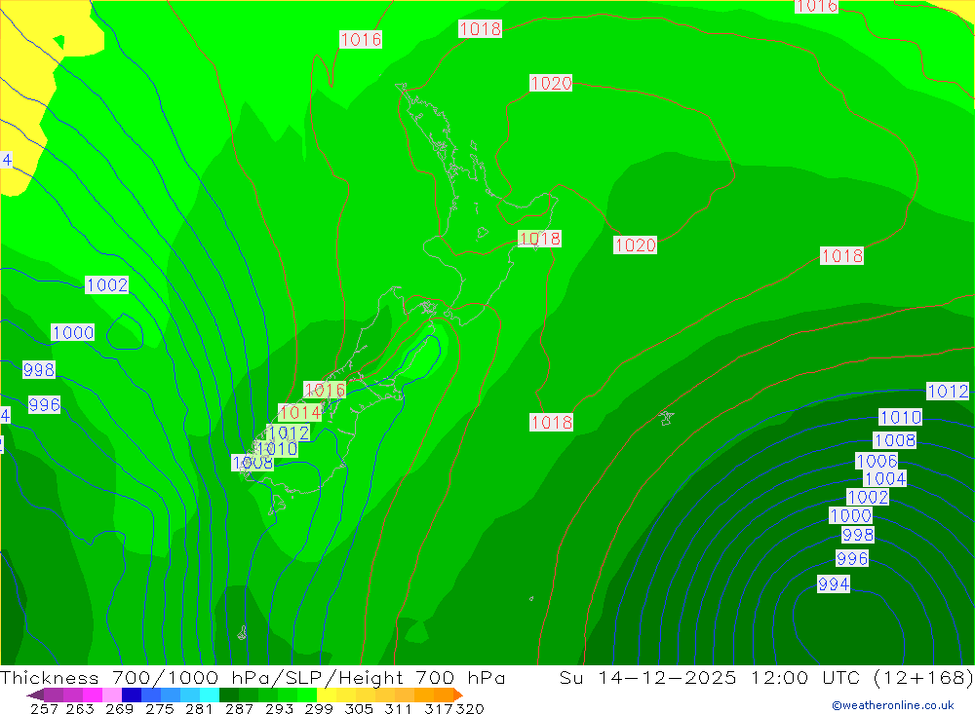This screenshot has width=975, height=714.
Task: Click the red 1014 isobar label
Action: (x=299, y=413)
